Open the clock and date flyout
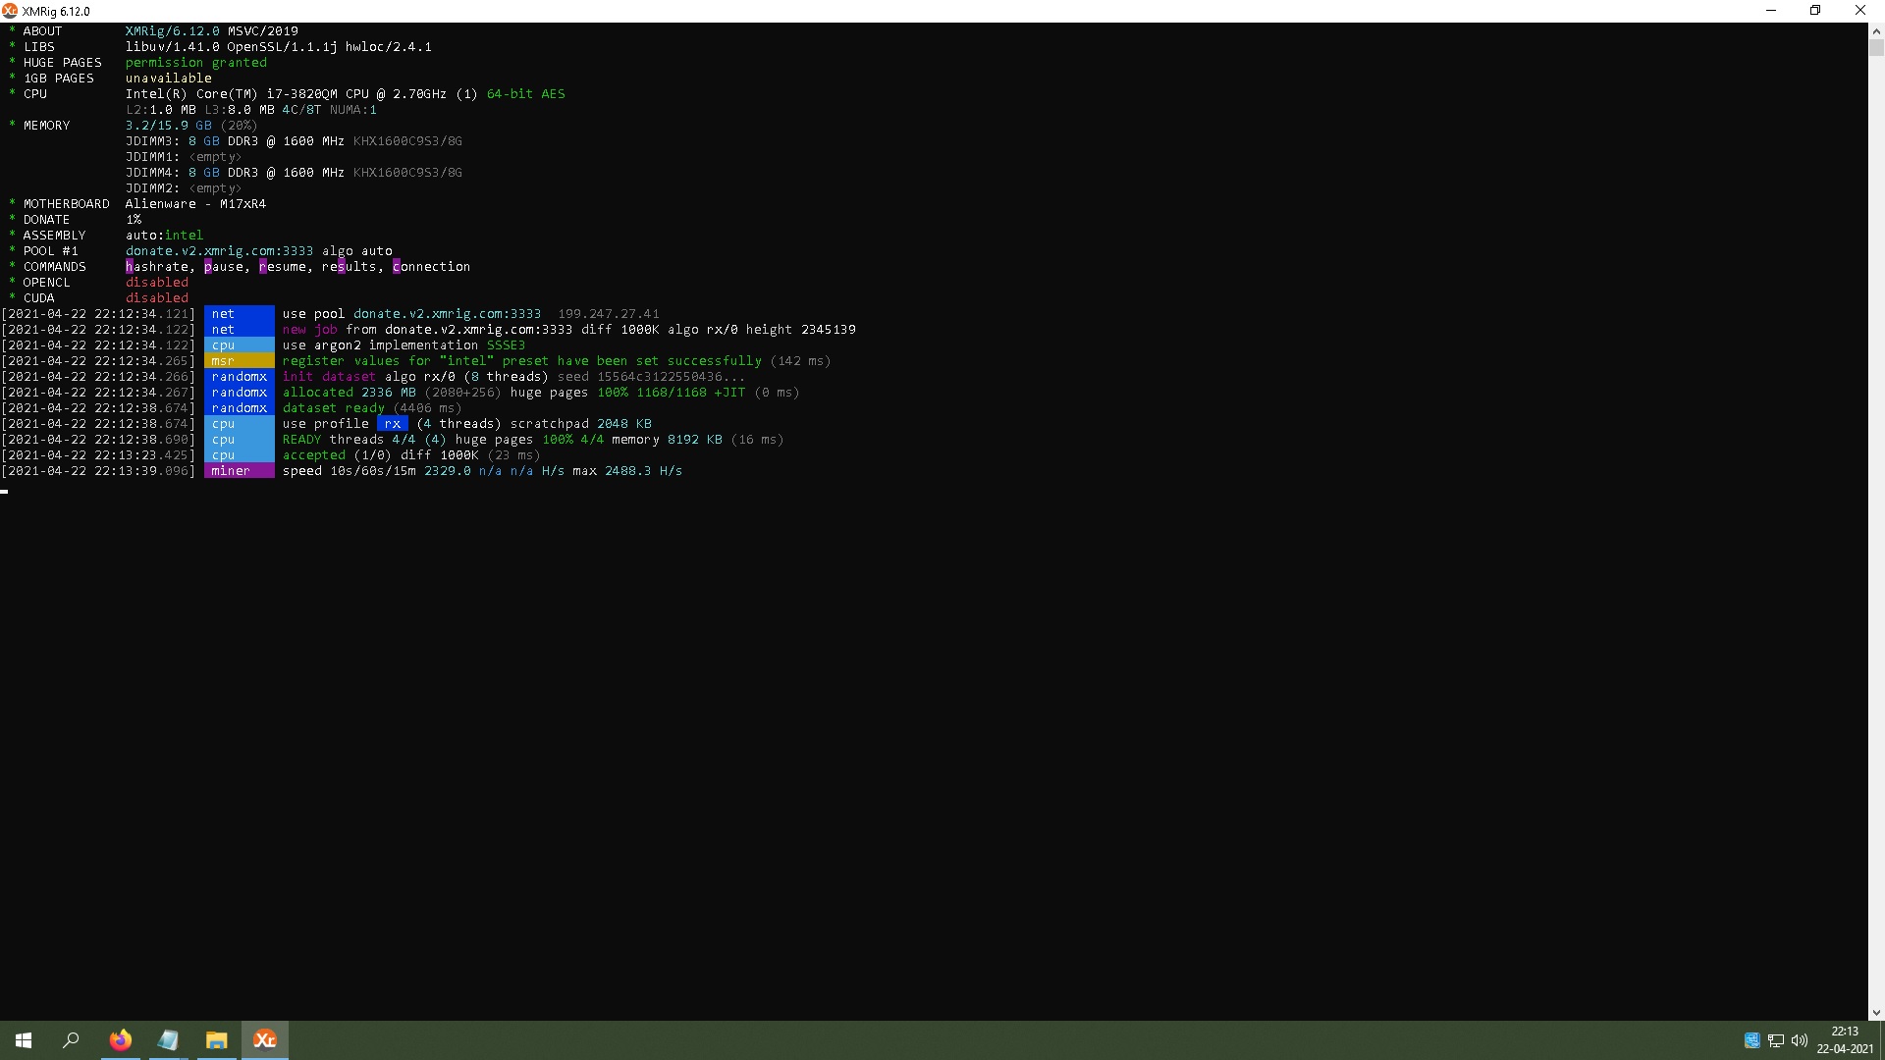Viewport: 1885px width, 1060px height. (x=1844, y=1040)
